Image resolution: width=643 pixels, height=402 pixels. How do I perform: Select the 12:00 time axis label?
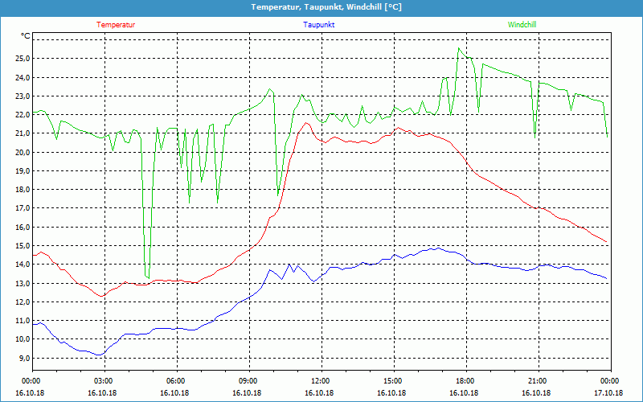pos(321,381)
